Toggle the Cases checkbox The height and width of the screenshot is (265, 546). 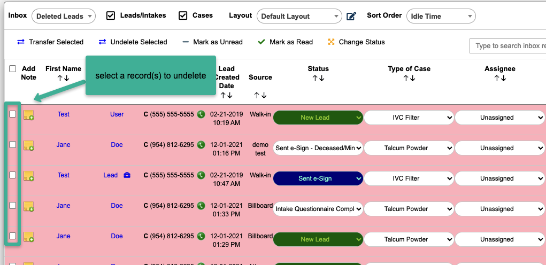[x=183, y=15]
